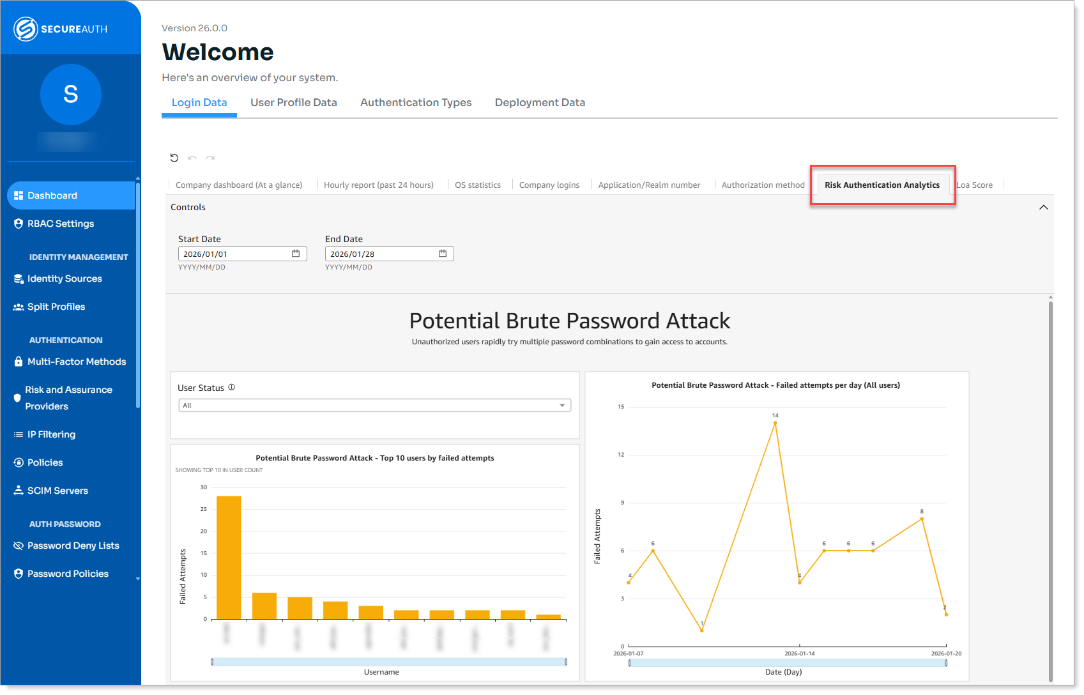The width and height of the screenshot is (1084, 695).
Task: Open Multi-Factor Methods in sidebar
Action: (77, 362)
